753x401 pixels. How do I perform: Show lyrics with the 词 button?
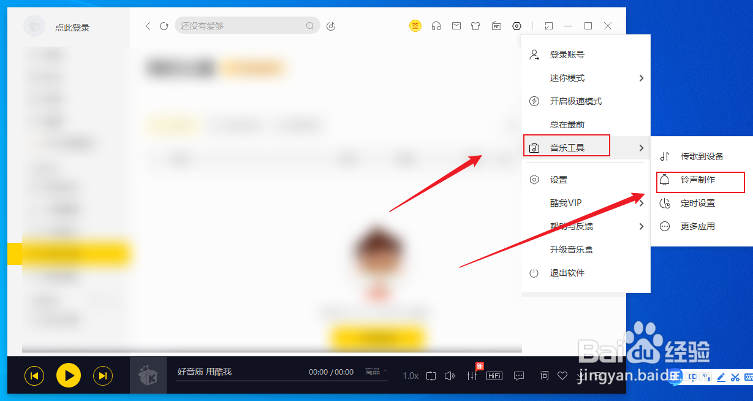point(543,375)
